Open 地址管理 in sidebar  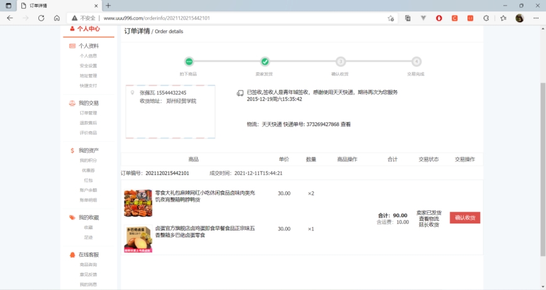[88, 75]
